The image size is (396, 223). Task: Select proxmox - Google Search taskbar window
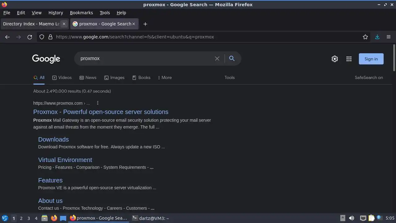(99, 218)
